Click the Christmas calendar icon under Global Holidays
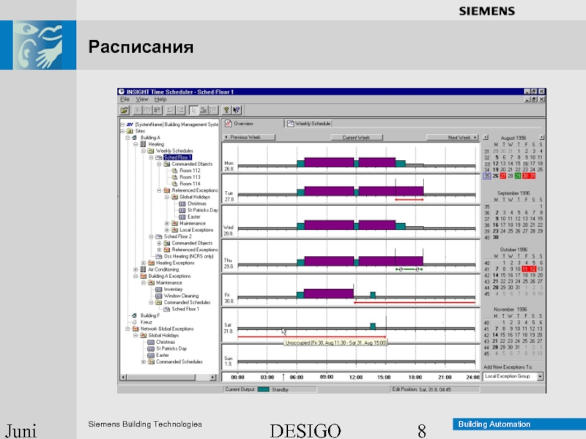586x439 pixels. 182,203
